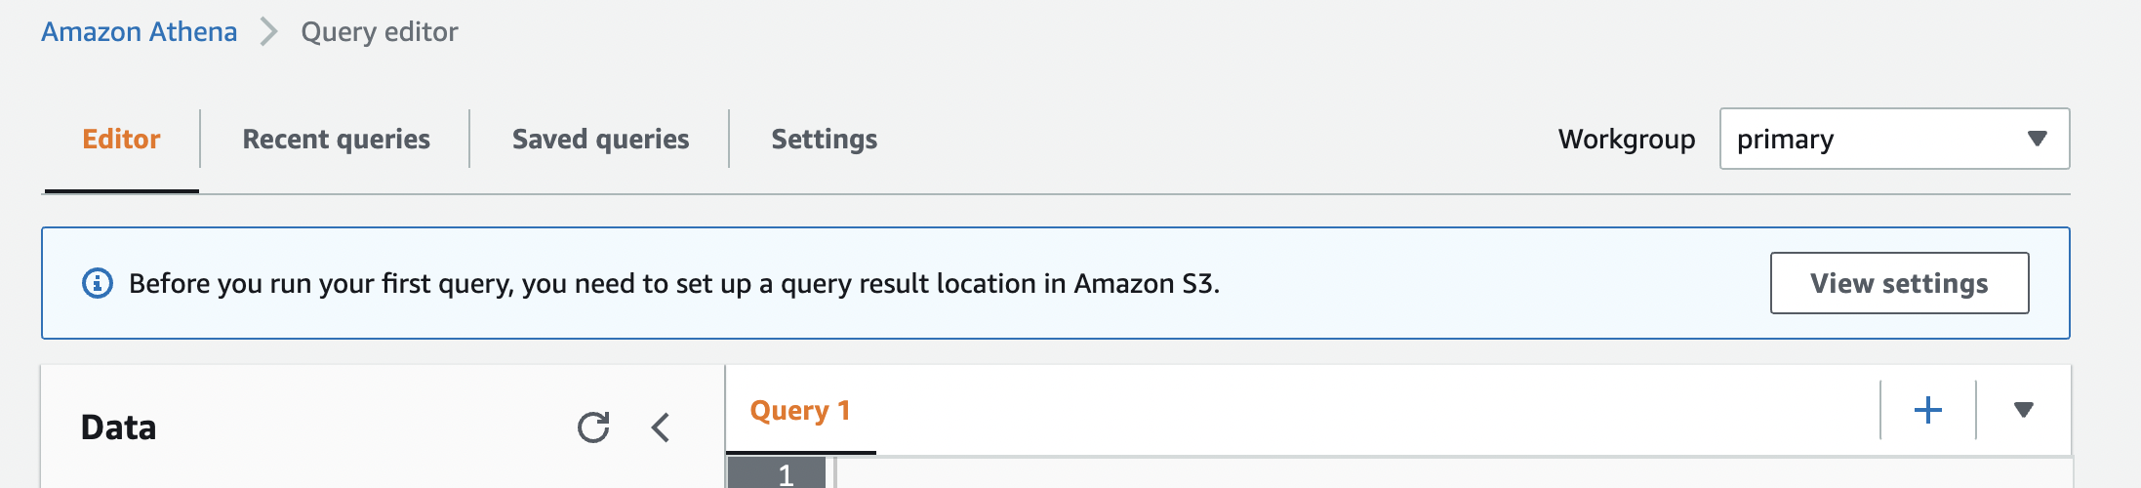The width and height of the screenshot is (2141, 488).
Task: Go to the Settings tab
Action: (824, 140)
